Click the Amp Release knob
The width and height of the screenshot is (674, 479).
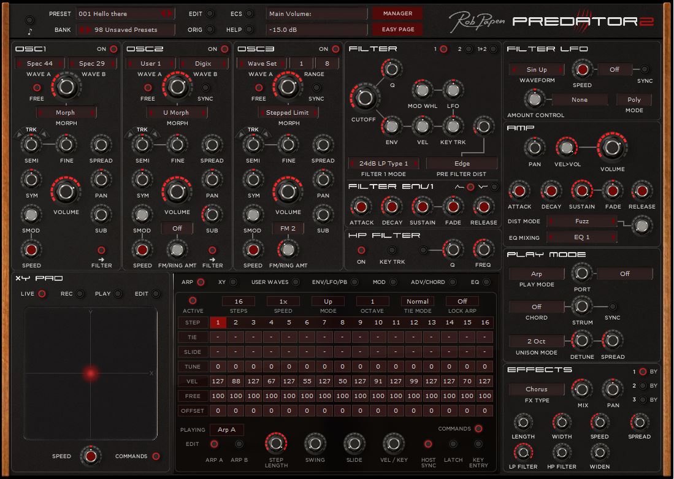click(x=641, y=191)
